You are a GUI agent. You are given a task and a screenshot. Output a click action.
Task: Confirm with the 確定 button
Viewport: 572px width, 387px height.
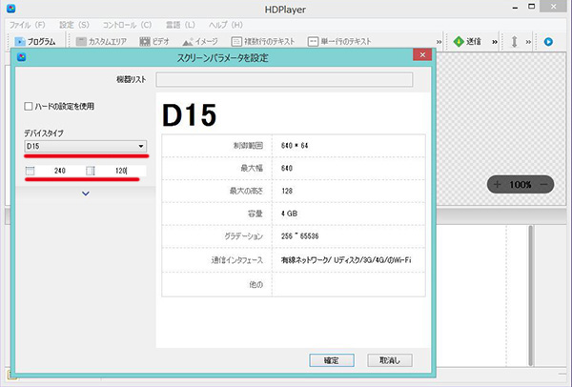point(331,360)
